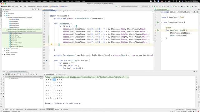Image resolution: width=200 pixels, height=112 pixels.
Task: Open the Terminal tool window
Action: (20, 109)
